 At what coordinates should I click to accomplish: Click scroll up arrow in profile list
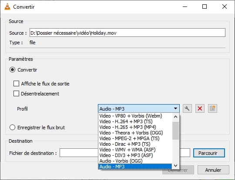(x=175, y=117)
